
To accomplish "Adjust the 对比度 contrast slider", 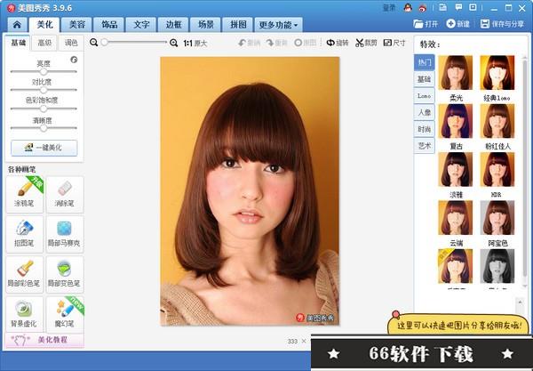I will [44, 90].
